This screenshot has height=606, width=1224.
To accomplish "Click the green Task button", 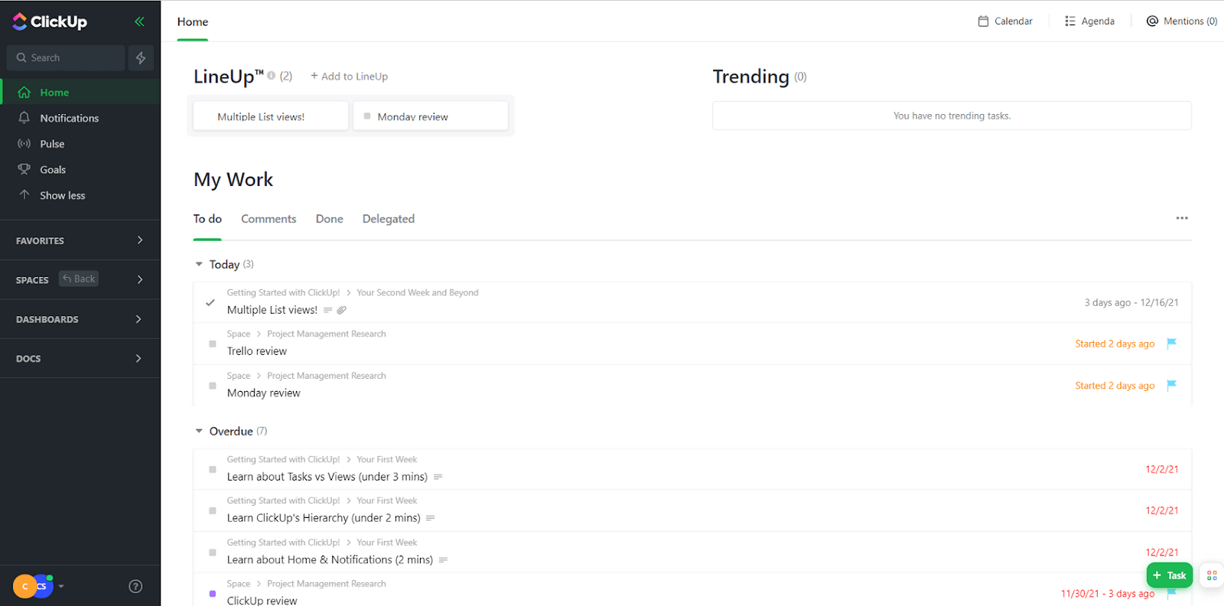I will (1170, 575).
